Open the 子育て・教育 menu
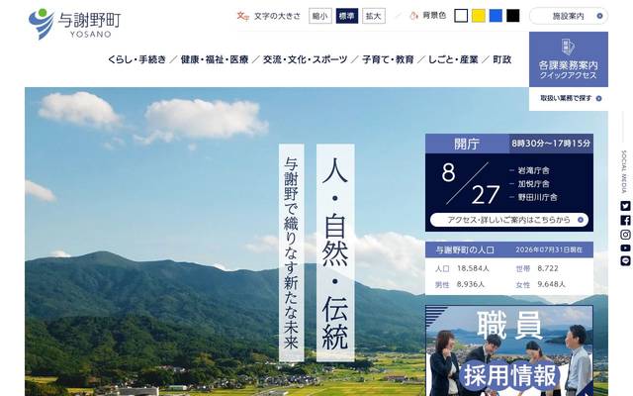This screenshot has height=396, width=633. tap(388, 59)
